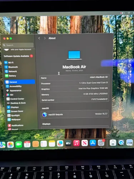
Task: Open Desktop & Dock settings
Action: [x=16, y=103]
